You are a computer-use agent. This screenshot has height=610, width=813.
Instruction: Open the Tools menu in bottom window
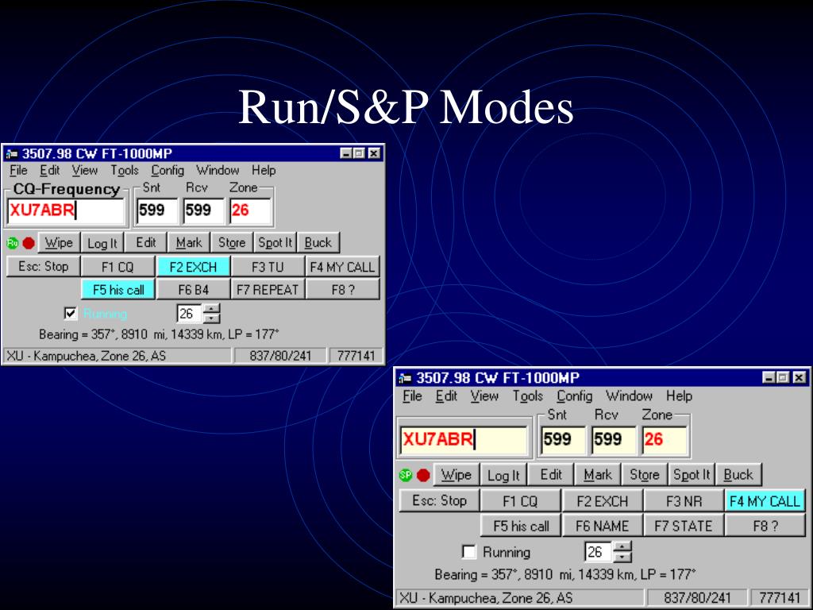[x=528, y=396]
